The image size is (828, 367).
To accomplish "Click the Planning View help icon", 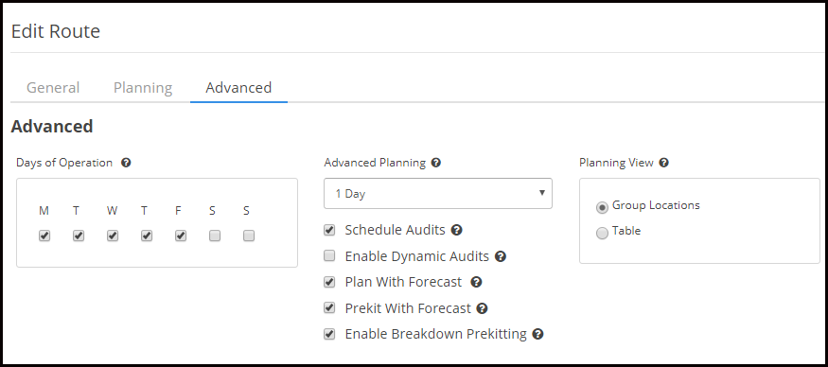I will [x=663, y=163].
